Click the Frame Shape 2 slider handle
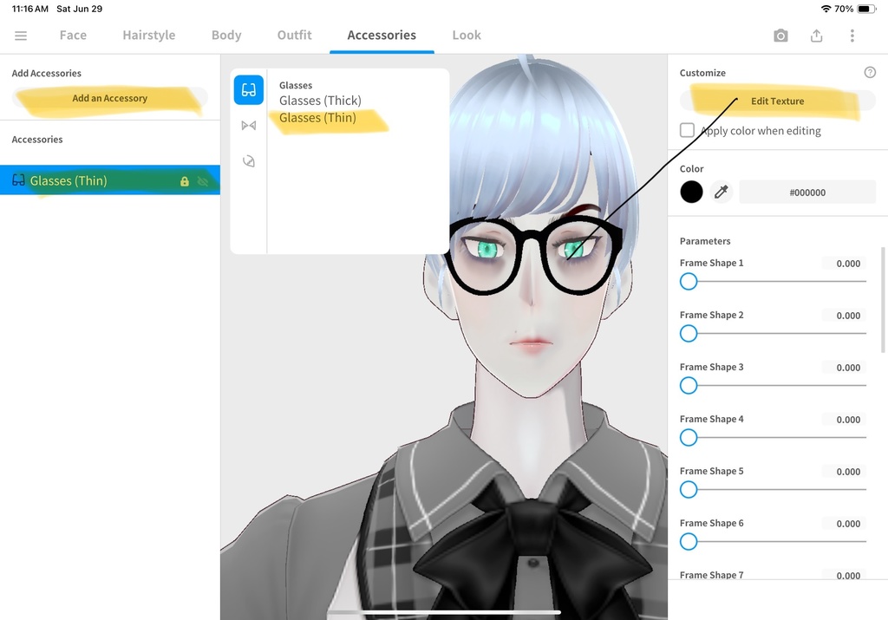 pos(689,334)
